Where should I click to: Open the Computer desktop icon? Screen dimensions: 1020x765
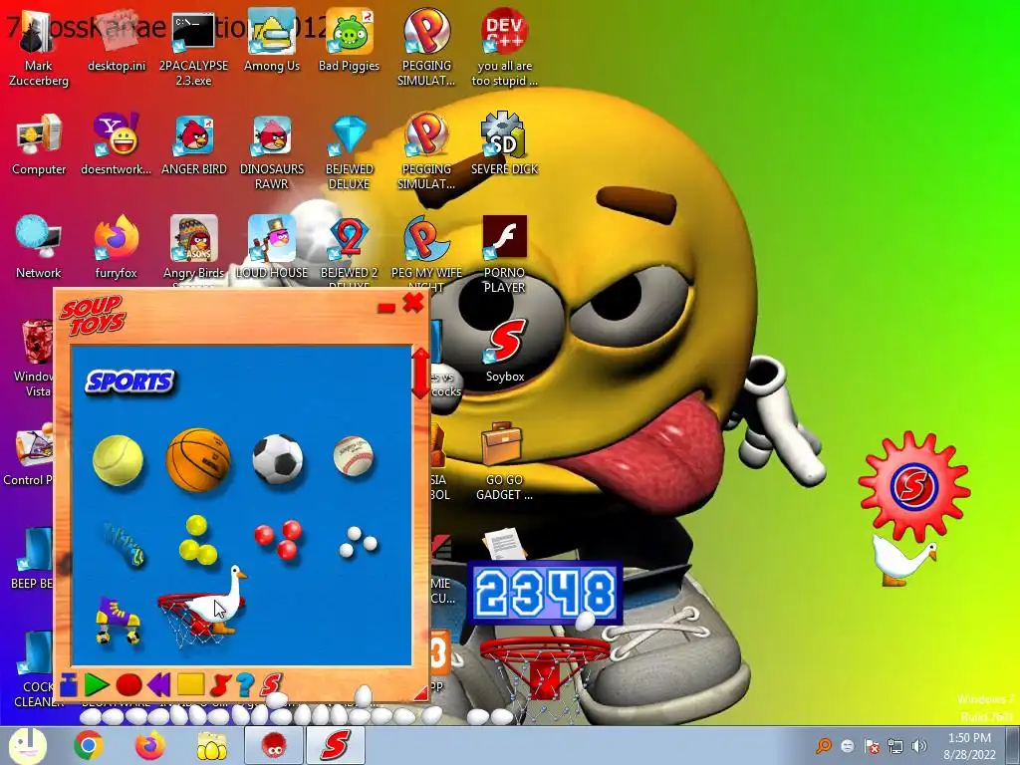(x=39, y=144)
